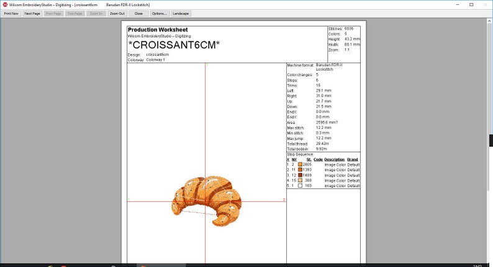Click the Height 43.2 mm value
Screen dimensions: 493x267
point(352,39)
